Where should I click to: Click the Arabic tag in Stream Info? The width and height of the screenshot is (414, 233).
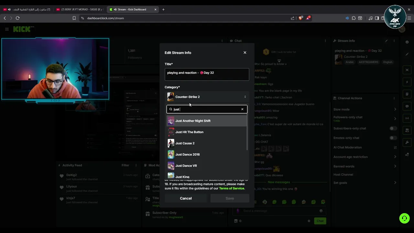click(x=350, y=62)
